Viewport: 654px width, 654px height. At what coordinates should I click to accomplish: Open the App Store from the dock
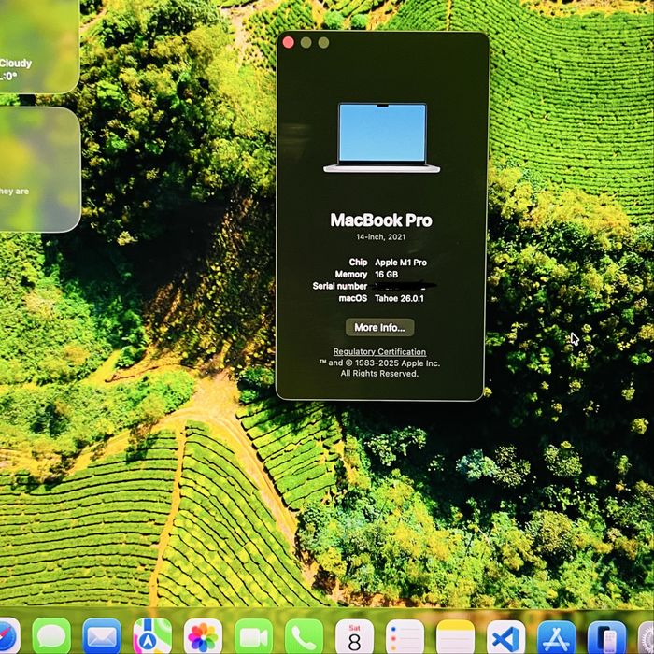(x=557, y=636)
